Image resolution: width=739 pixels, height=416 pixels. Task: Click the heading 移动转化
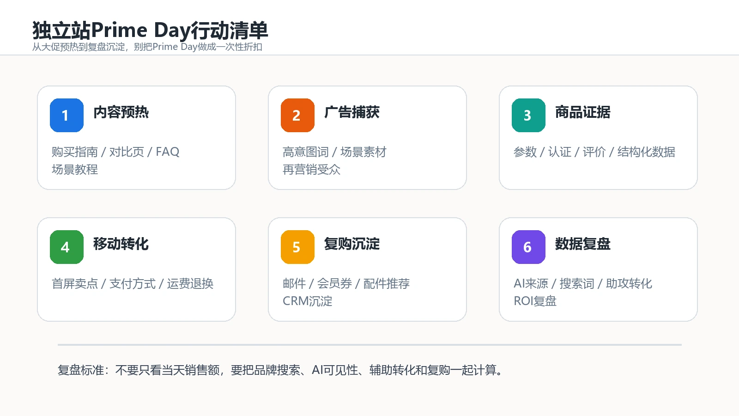121,244
